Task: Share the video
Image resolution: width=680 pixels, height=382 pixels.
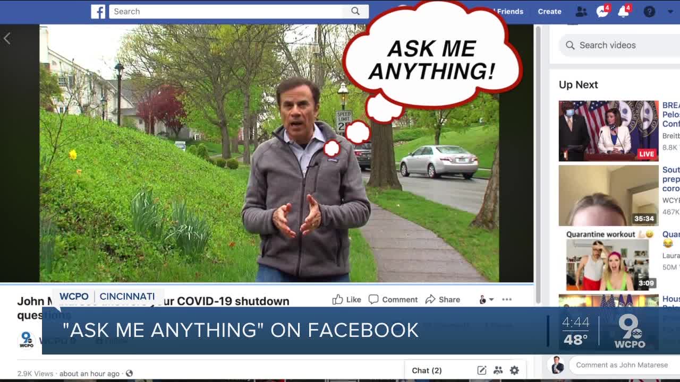Action: point(443,299)
